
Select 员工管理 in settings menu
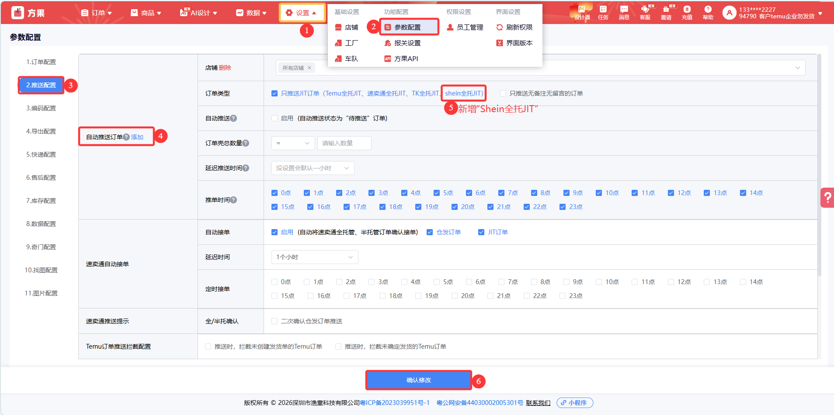(x=465, y=27)
